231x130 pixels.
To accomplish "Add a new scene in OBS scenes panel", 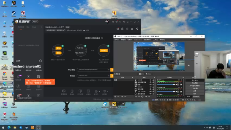I will pos(115,96).
